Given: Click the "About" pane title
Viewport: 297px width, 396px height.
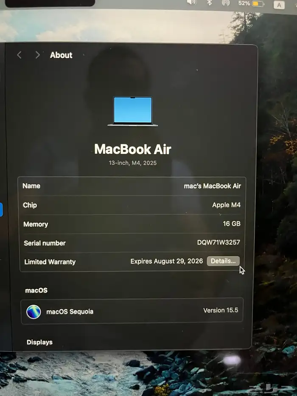Looking at the screenshot, I should [61, 55].
